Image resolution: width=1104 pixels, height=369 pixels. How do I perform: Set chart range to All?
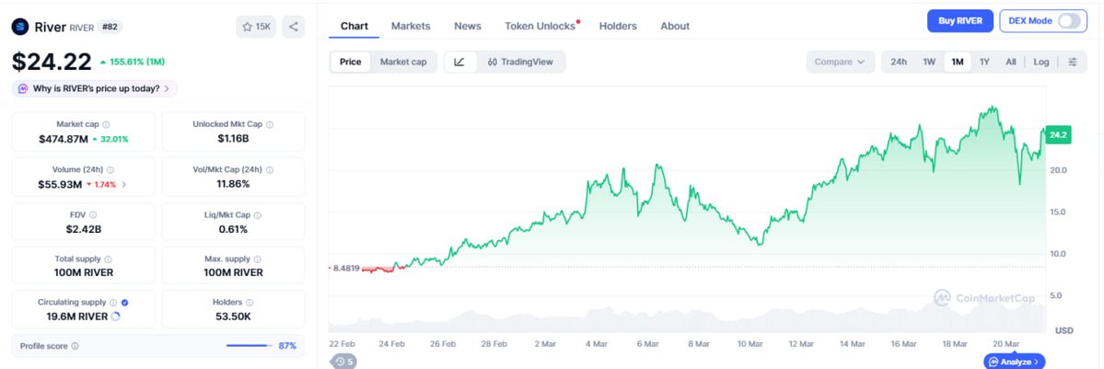coord(1010,62)
